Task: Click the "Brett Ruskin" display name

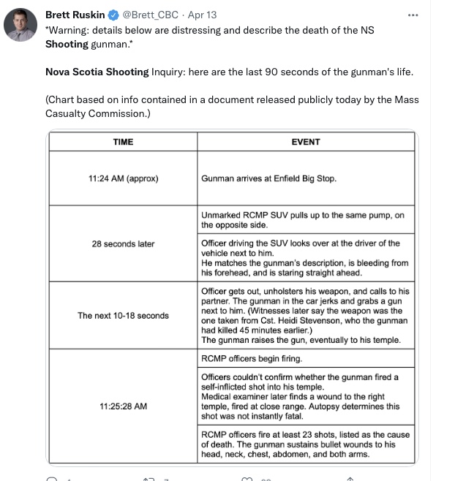Action: (75, 15)
